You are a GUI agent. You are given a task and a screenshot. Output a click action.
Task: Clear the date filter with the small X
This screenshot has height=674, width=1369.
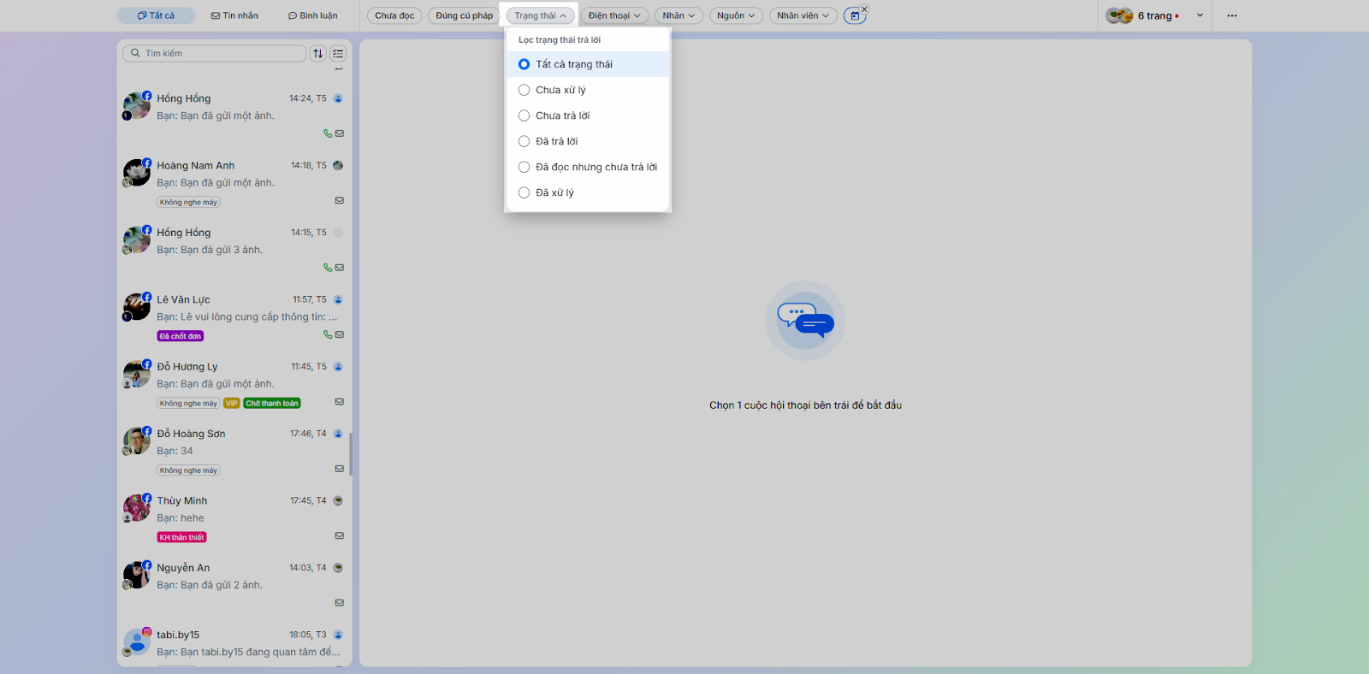864,9
